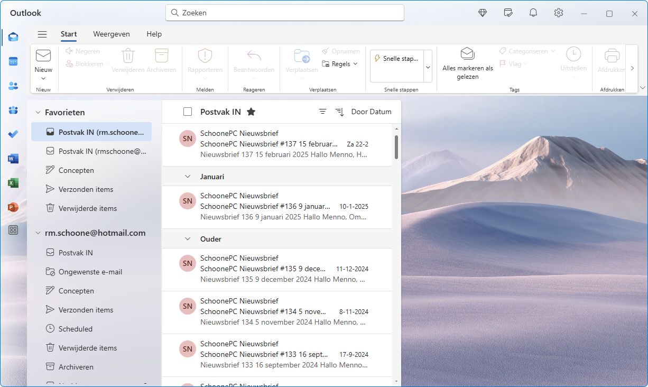648x387 pixels.
Task: Open the notifications bell
Action: pyautogui.click(x=533, y=13)
